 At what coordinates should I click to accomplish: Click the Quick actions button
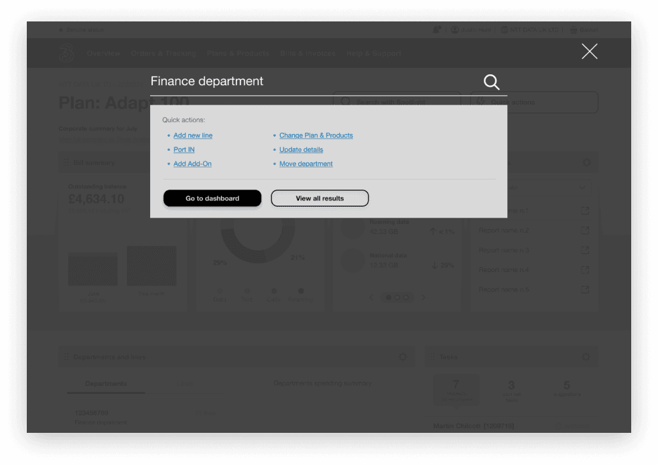pyautogui.click(x=534, y=102)
